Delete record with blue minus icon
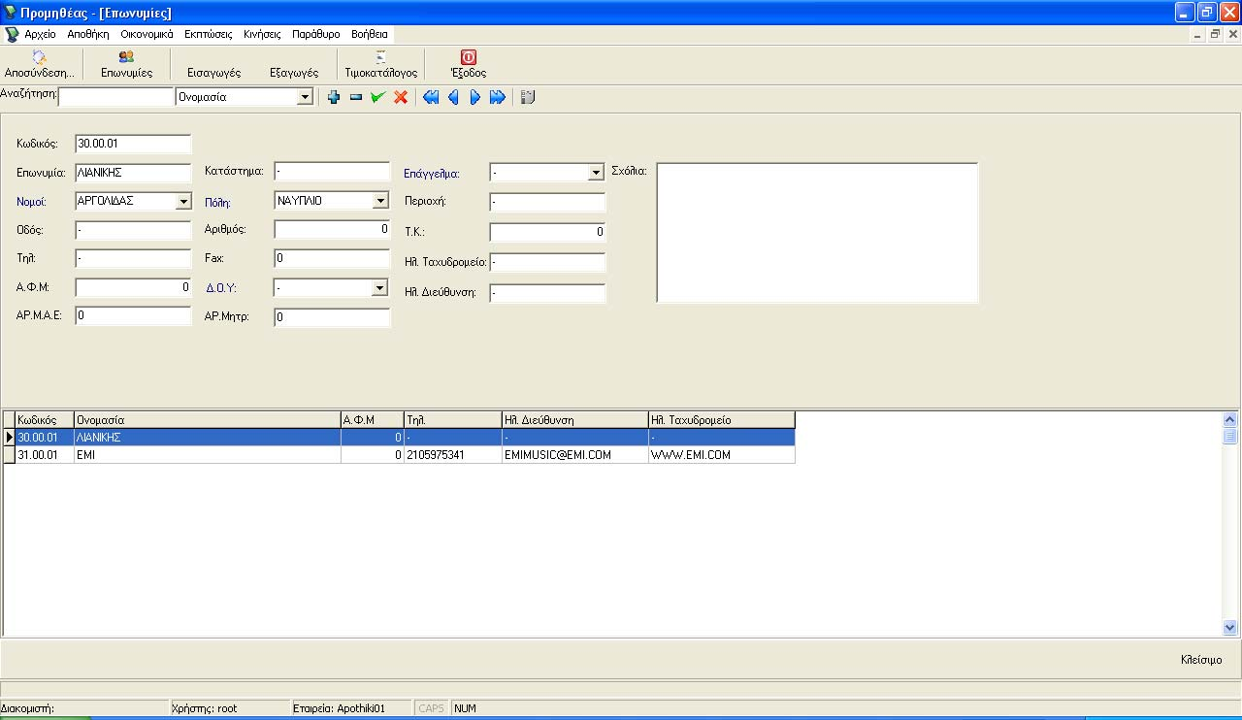Image resolution: width=1242 pixels, height=720 pixels. pos(356,97)
